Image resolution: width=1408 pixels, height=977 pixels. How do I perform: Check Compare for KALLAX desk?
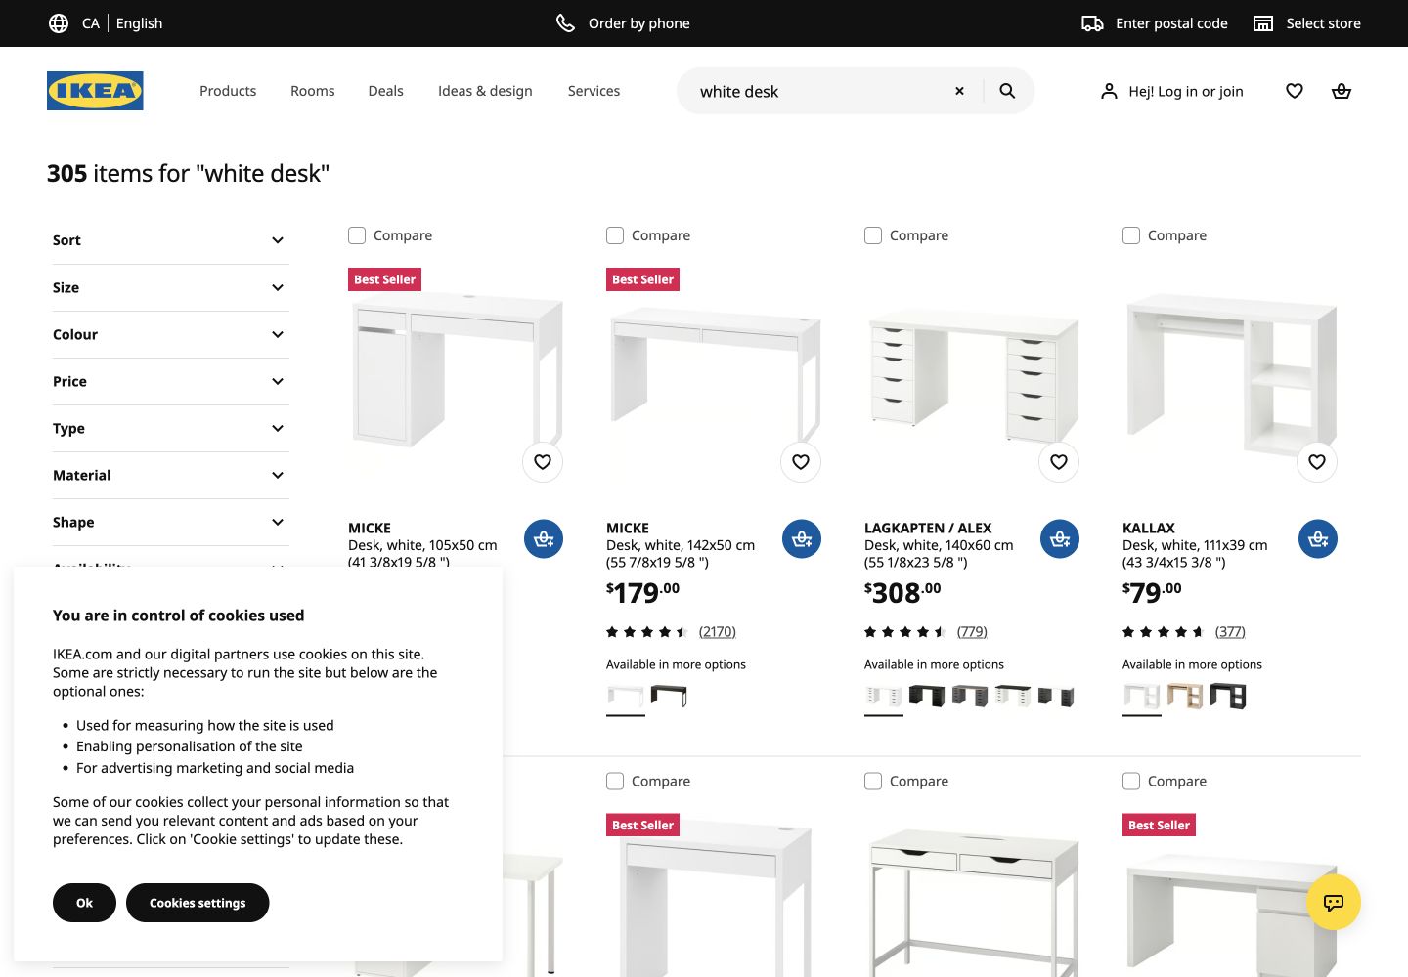click(1131, 235)
